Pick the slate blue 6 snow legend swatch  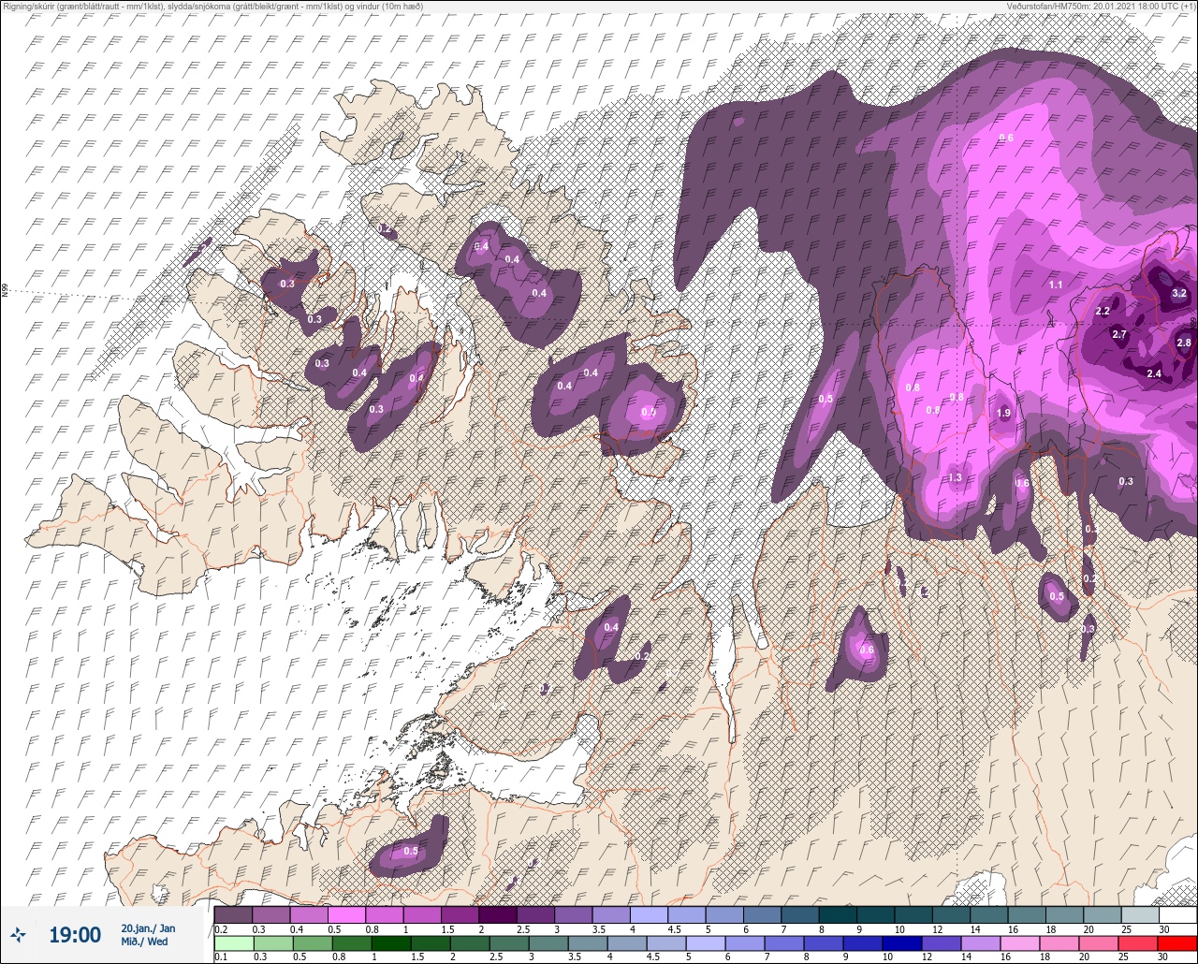click(x=763, y=914)
